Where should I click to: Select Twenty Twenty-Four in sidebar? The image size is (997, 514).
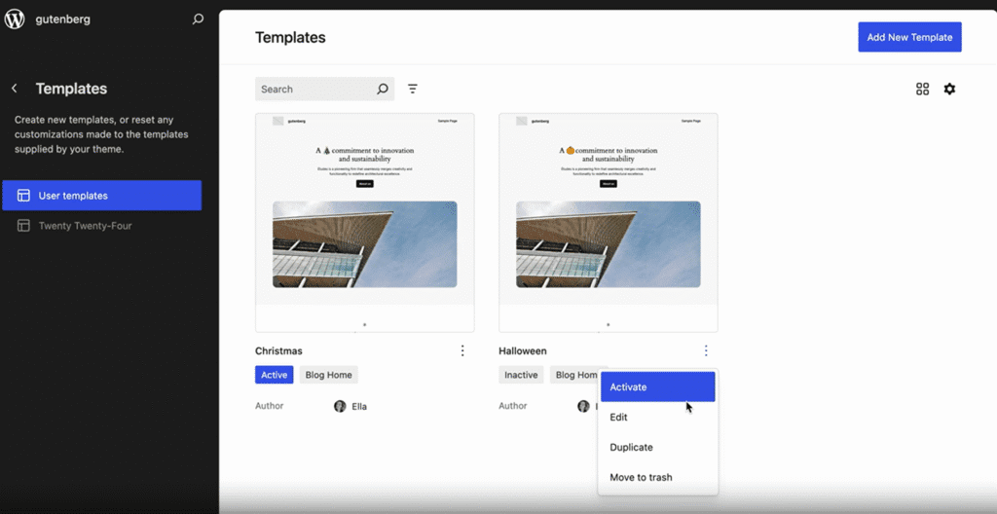tap(101, 225)
